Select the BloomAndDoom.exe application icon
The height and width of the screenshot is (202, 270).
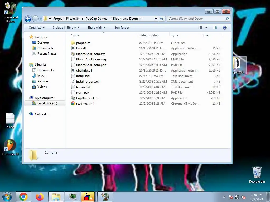(73, 54)
